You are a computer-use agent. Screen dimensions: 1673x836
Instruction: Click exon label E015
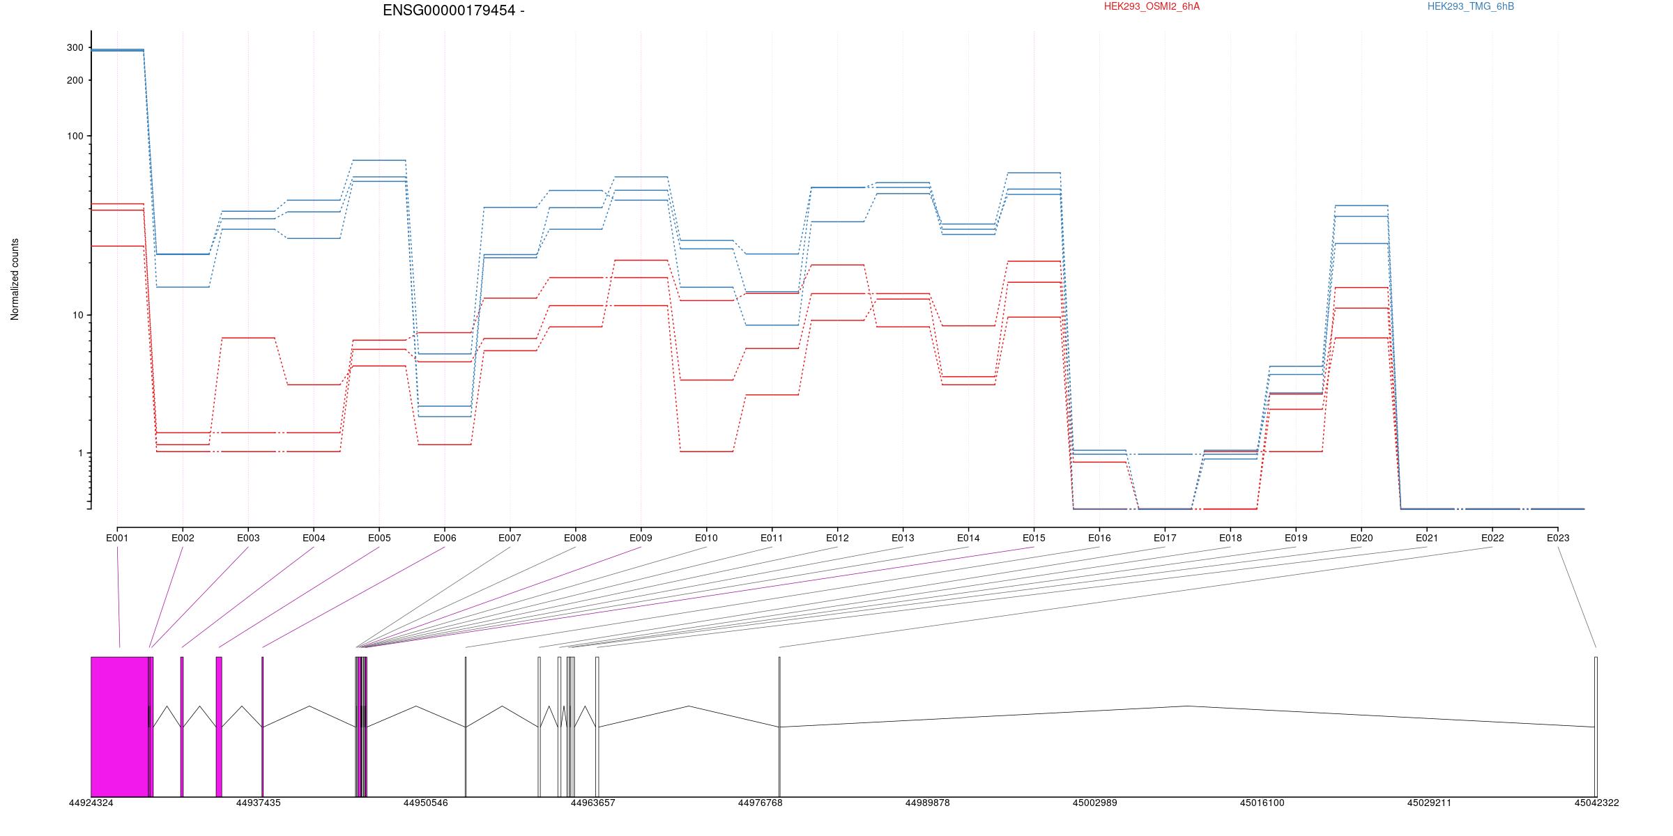1034,538
